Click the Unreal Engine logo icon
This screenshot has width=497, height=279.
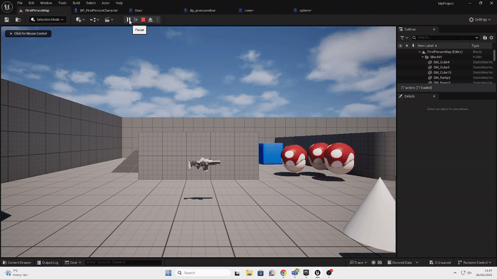pyautogui.click(x=7, y=7)
